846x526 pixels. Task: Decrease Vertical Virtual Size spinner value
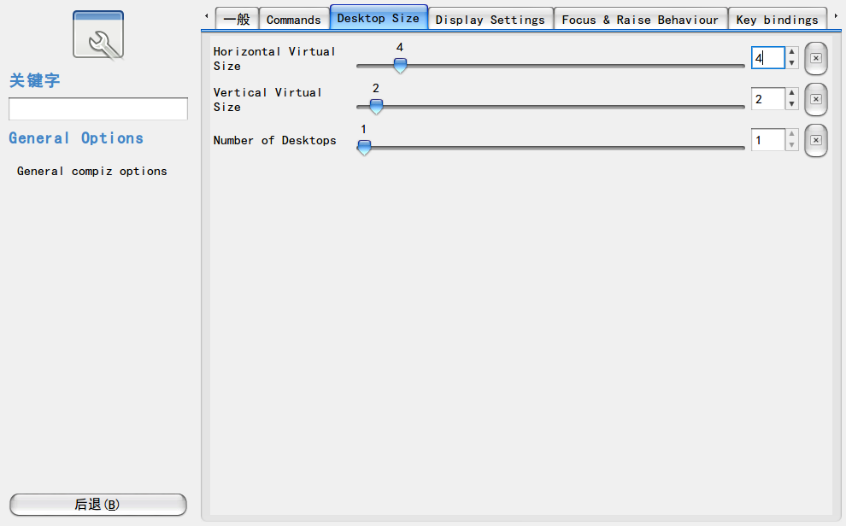point(791,104)
